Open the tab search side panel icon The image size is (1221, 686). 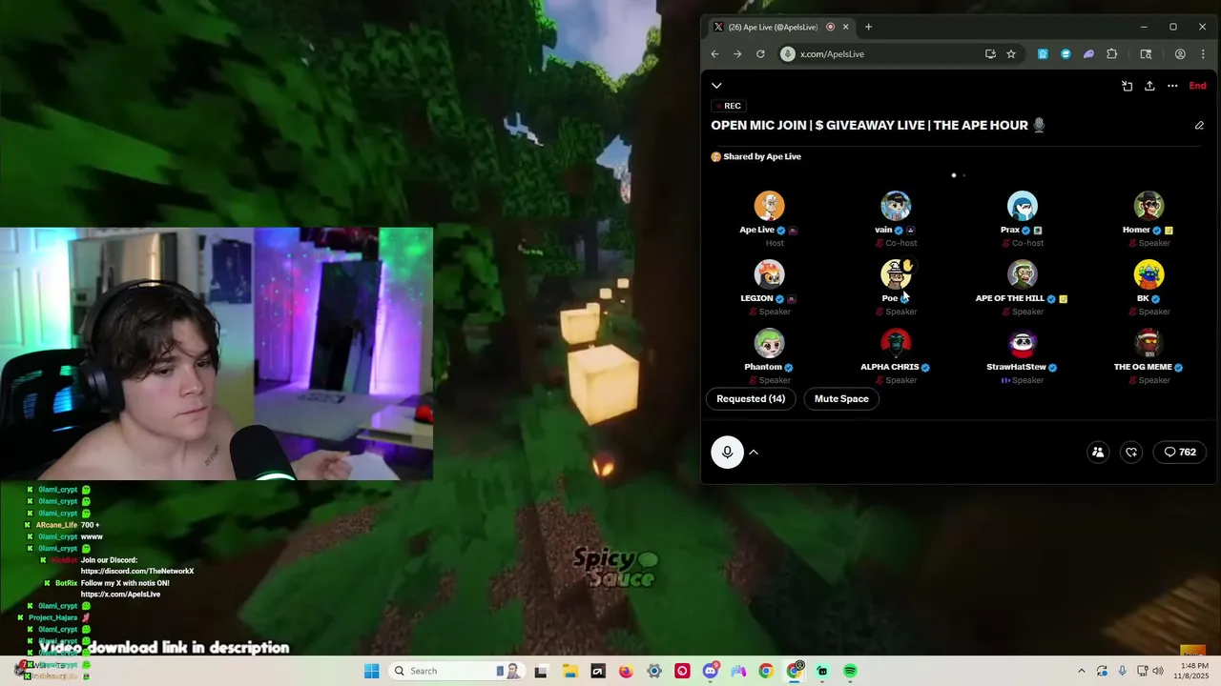click(x=1146, y=54)
